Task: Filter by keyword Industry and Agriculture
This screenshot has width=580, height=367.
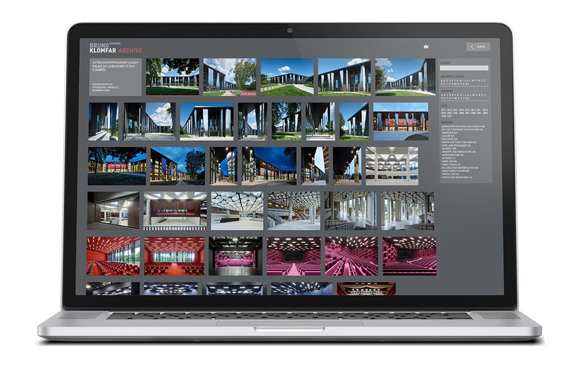Action: point(459,152)
